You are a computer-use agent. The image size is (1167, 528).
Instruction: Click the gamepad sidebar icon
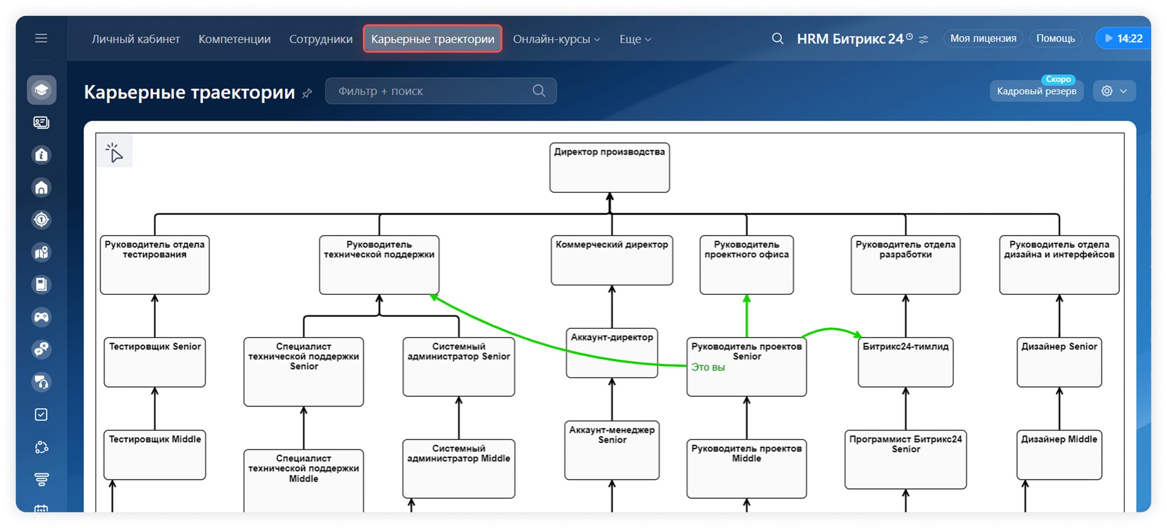41,317
